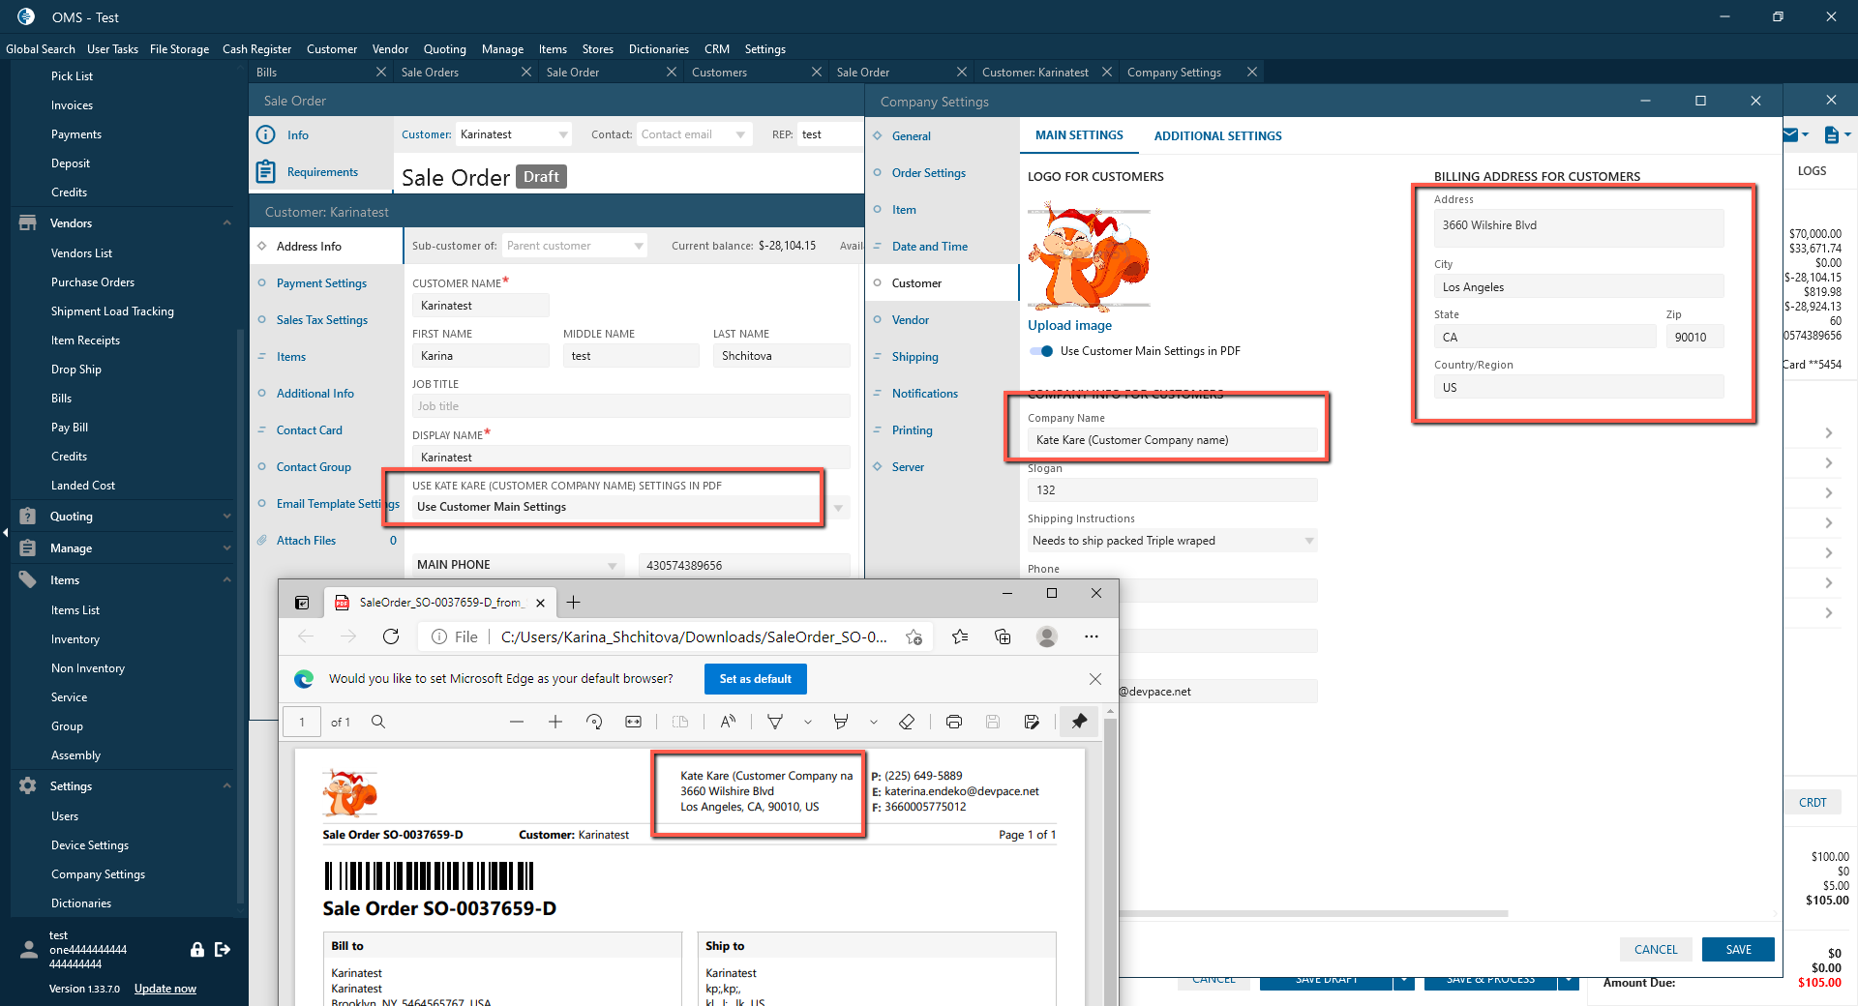The width and height of the screenshot is (1858, 1006).
Task: Click the Sale Order Info icon
Action: (x=266, y=135)
